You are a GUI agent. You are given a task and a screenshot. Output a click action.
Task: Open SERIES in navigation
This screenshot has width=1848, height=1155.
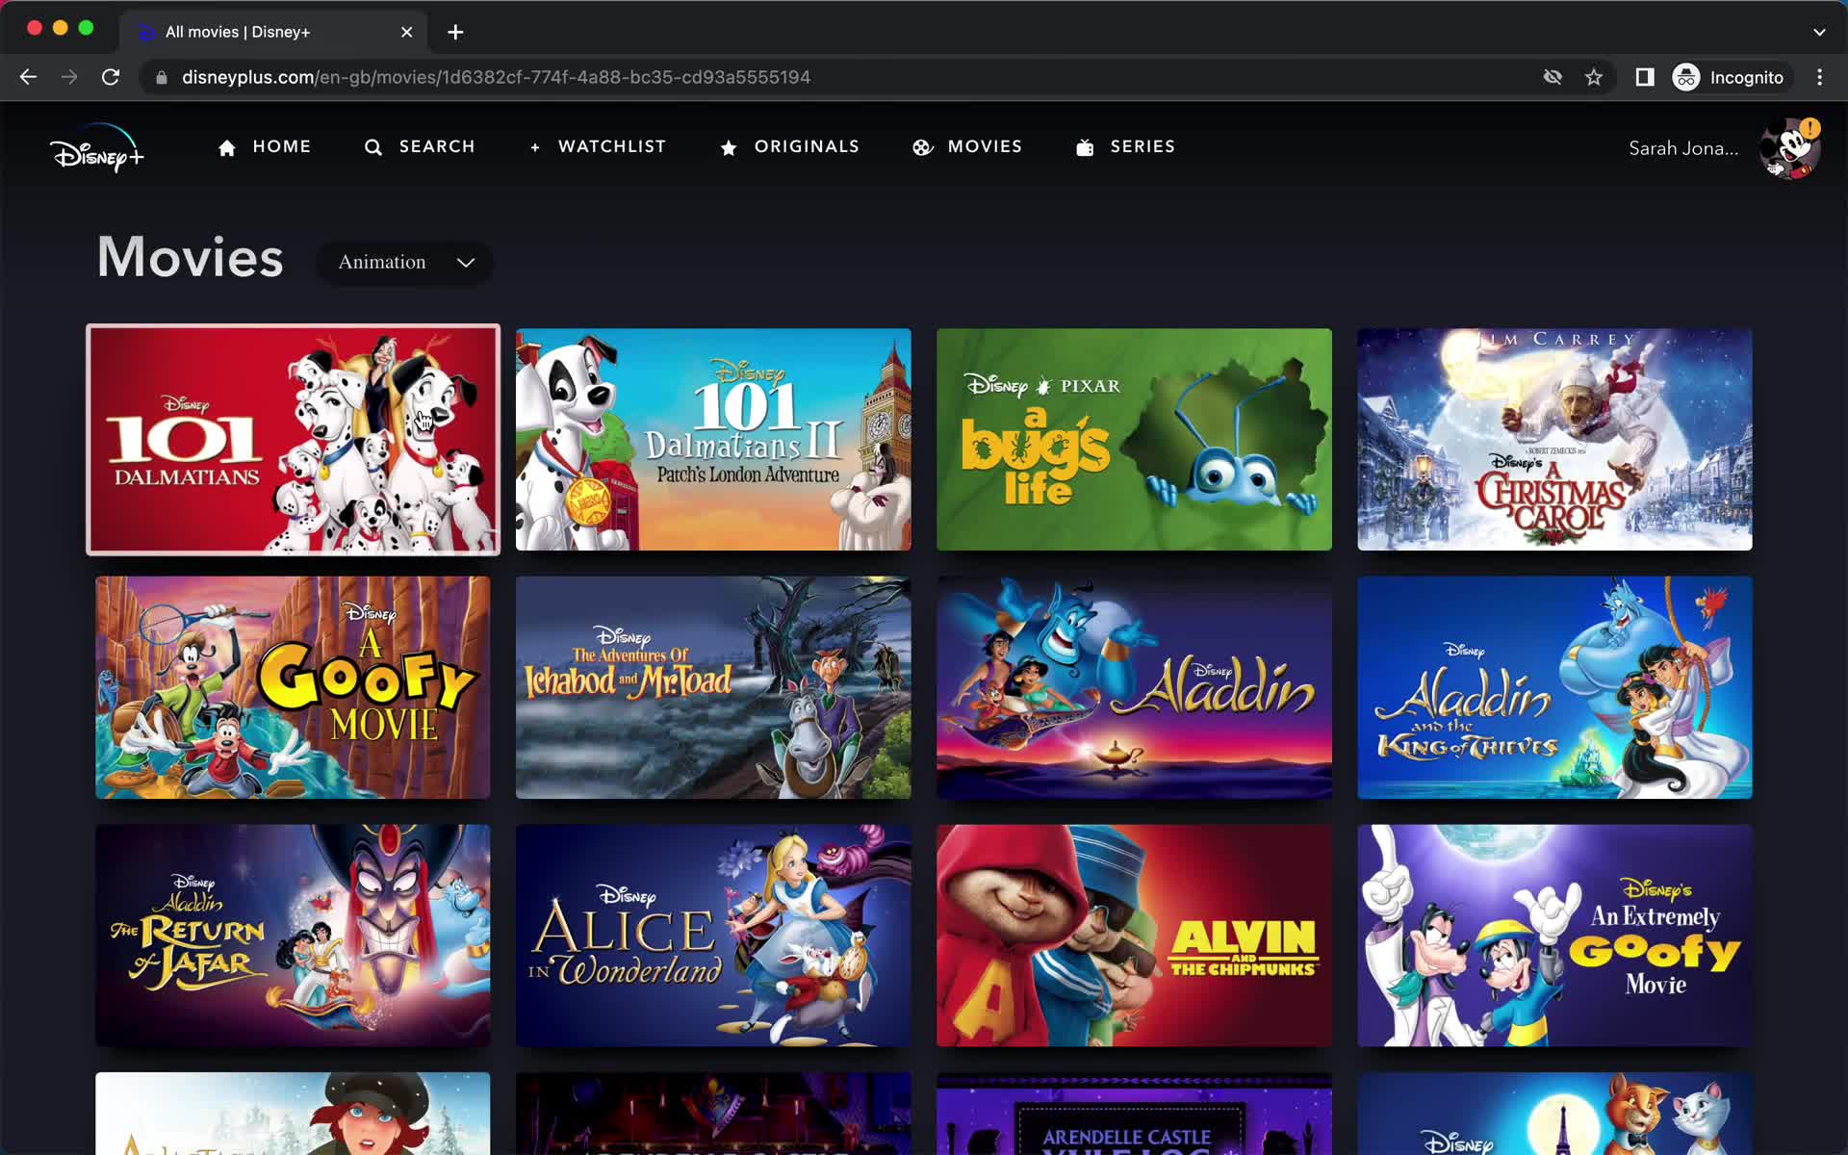click(x=1142, y=146)
